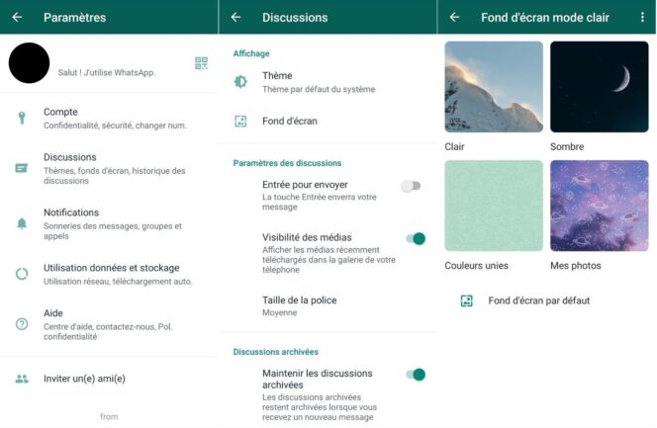Click the Confidentialité, sécurité, changer num. subtitle
Viewport: 657px width, 428px height.
pyautogui.click(x=115, y=126)
